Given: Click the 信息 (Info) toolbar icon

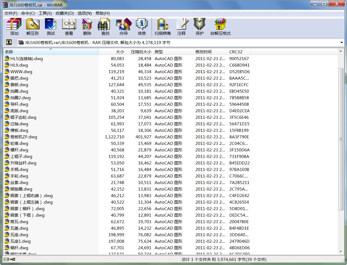Looking at the screenshot, I should pyautogui.click(x=142, y=24).
